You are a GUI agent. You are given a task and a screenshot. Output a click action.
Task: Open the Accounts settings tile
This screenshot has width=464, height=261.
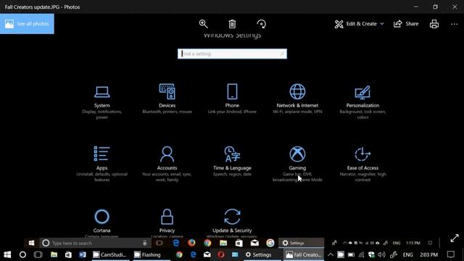click(x=167, y=164)
